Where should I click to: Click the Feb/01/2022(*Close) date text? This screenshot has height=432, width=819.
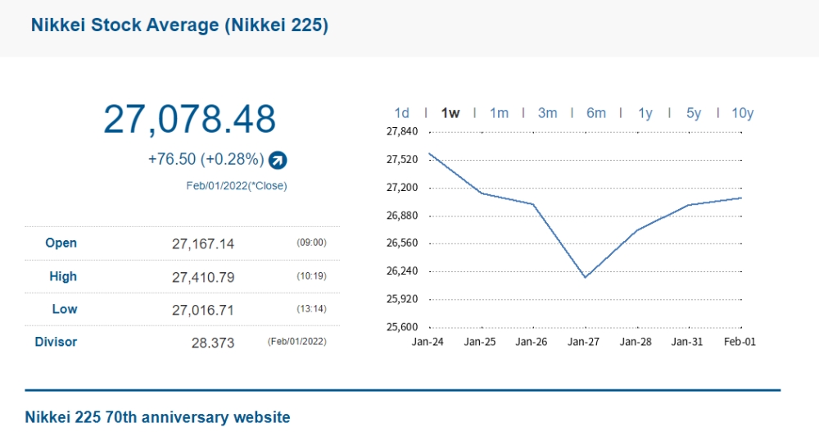point(237,185)
